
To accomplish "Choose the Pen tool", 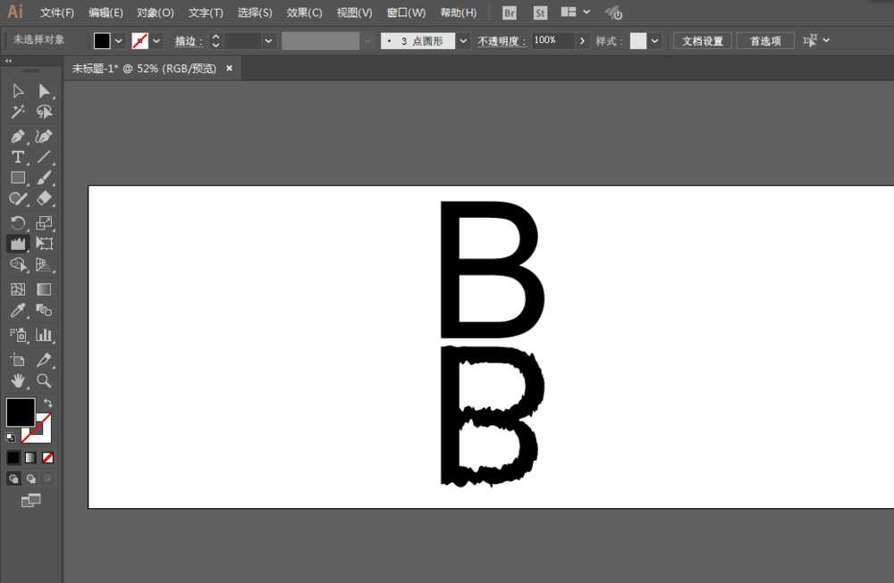I will (18, 136).
